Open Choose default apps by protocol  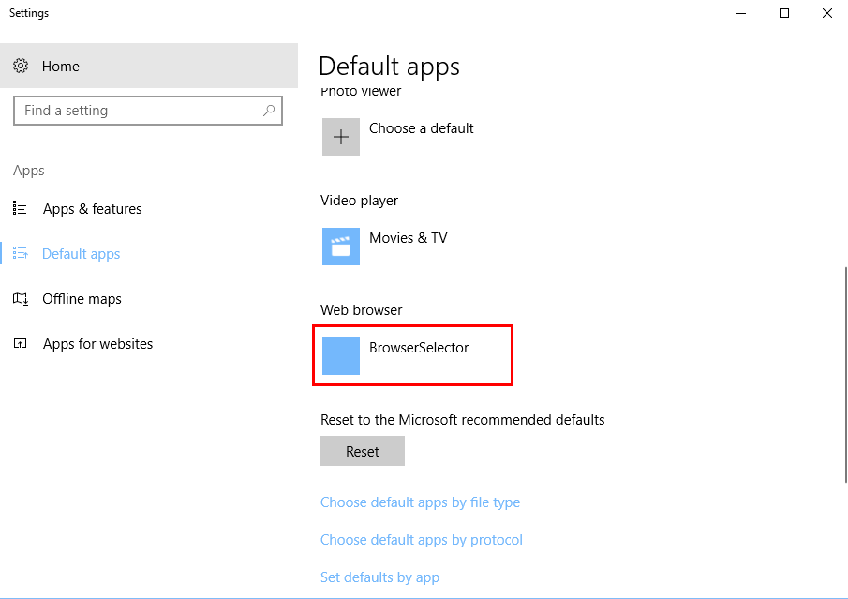pos(422,540)
